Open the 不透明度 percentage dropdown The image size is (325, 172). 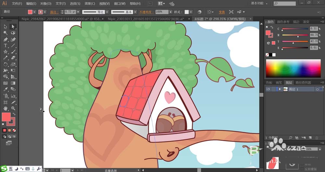[x=170, y=12]
